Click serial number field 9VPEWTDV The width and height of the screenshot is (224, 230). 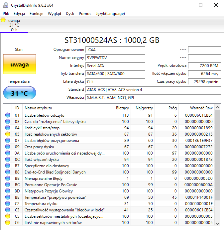(x=115, y=57)
